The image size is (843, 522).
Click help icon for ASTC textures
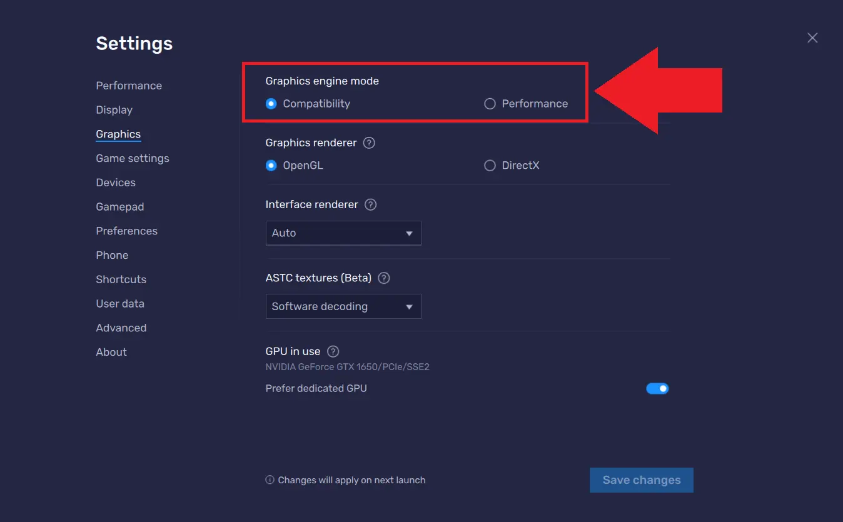coord(384,278)
